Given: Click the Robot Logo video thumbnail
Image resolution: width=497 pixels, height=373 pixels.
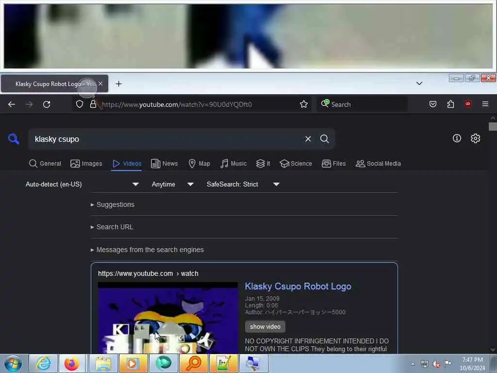Looking at the screenshot, I should [167, 318].
